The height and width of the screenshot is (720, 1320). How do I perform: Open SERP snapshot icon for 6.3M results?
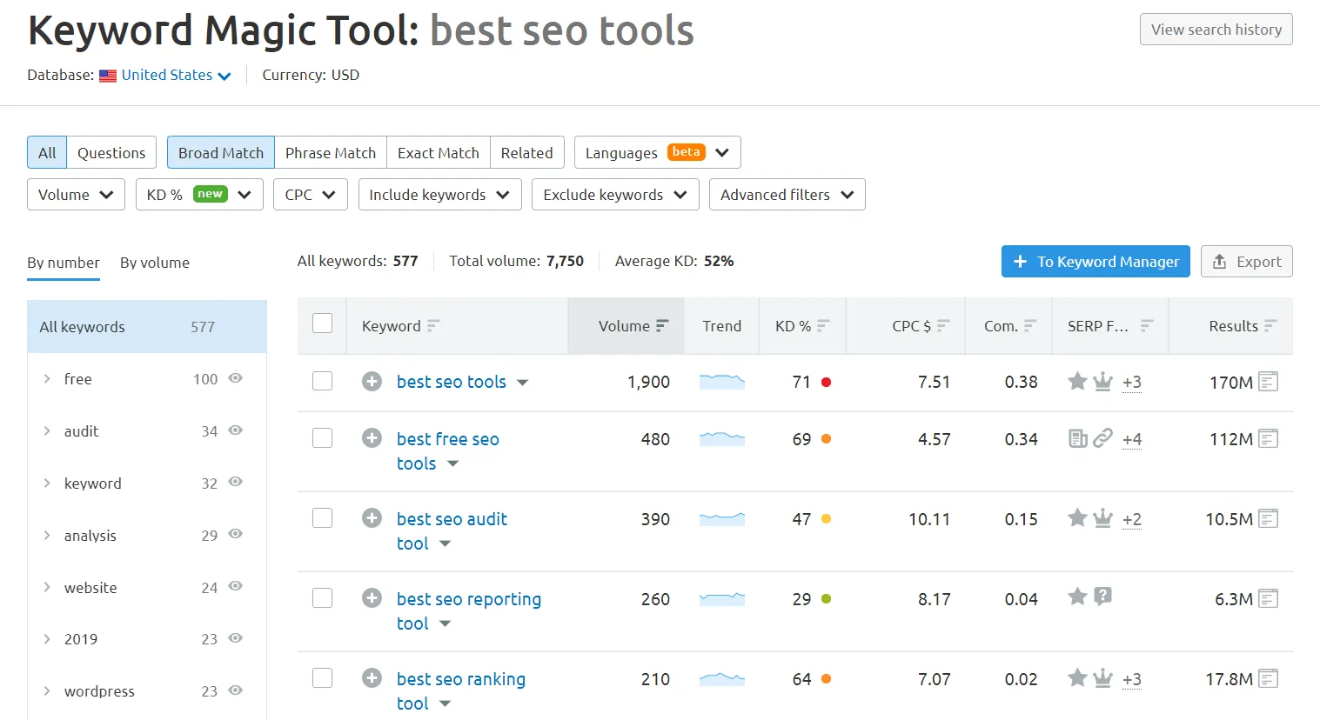point(1269,598)
